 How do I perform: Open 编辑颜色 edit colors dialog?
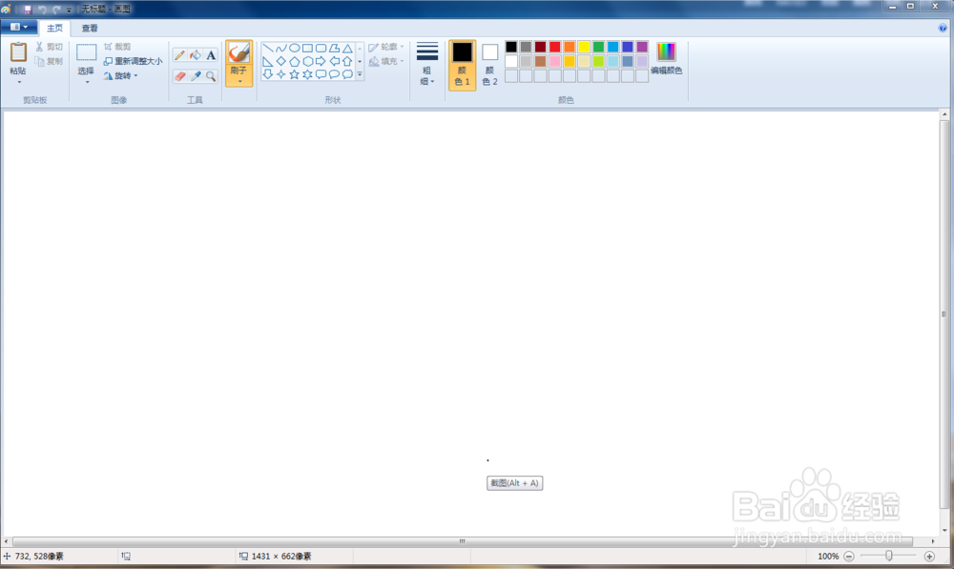point(666,59)
